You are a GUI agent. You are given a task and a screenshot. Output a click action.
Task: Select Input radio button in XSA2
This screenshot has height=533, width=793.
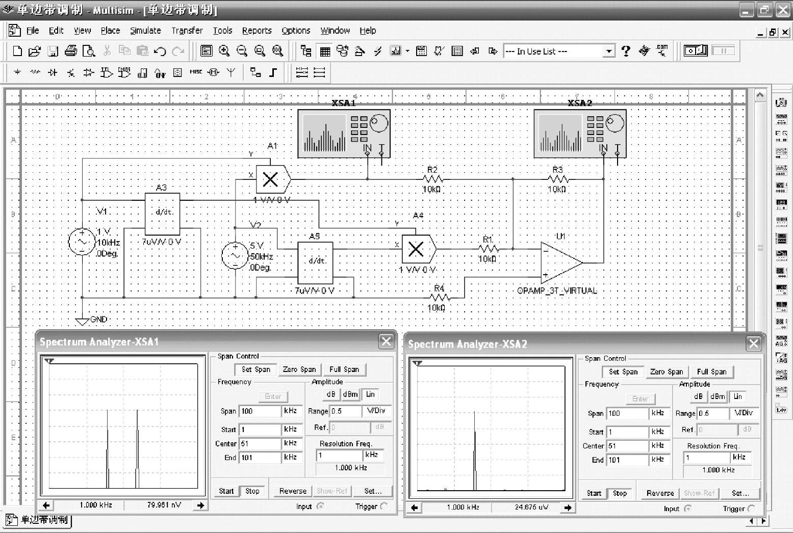click(x=687, y=509)
